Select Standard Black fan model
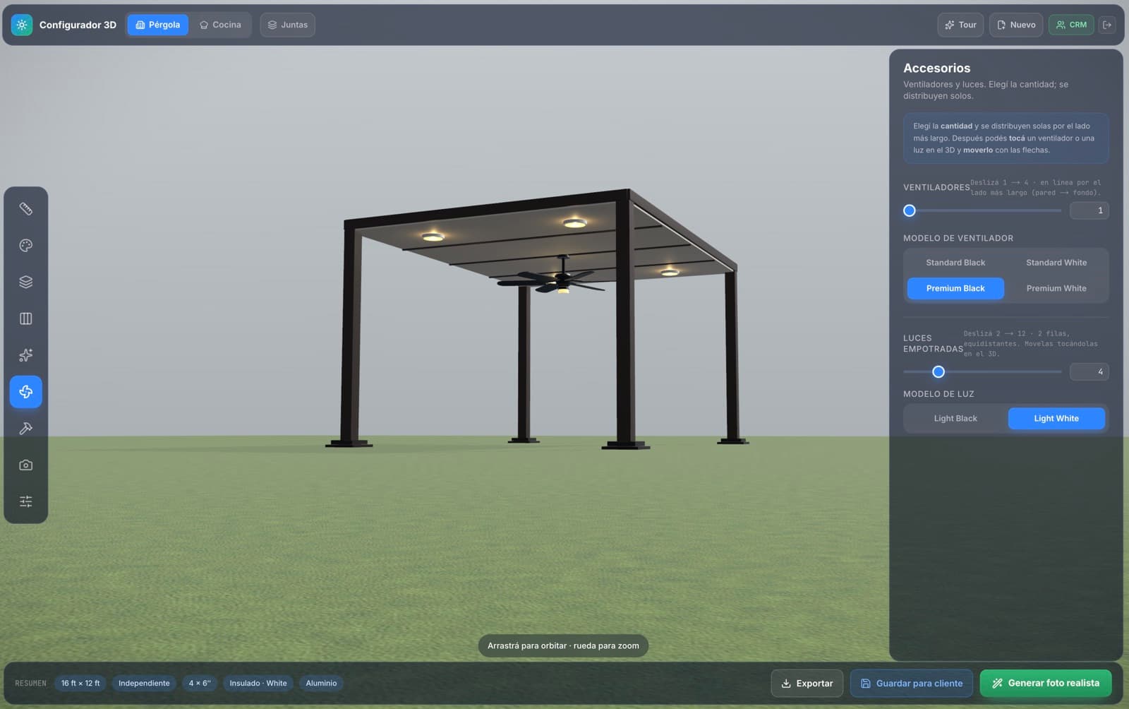Image resolution: width=1129 pixels, height=709 pixels. (x=955, y=263)
